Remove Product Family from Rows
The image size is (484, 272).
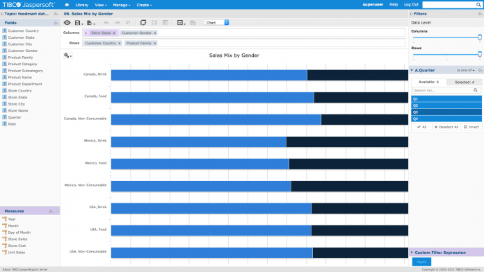[155, 44]
